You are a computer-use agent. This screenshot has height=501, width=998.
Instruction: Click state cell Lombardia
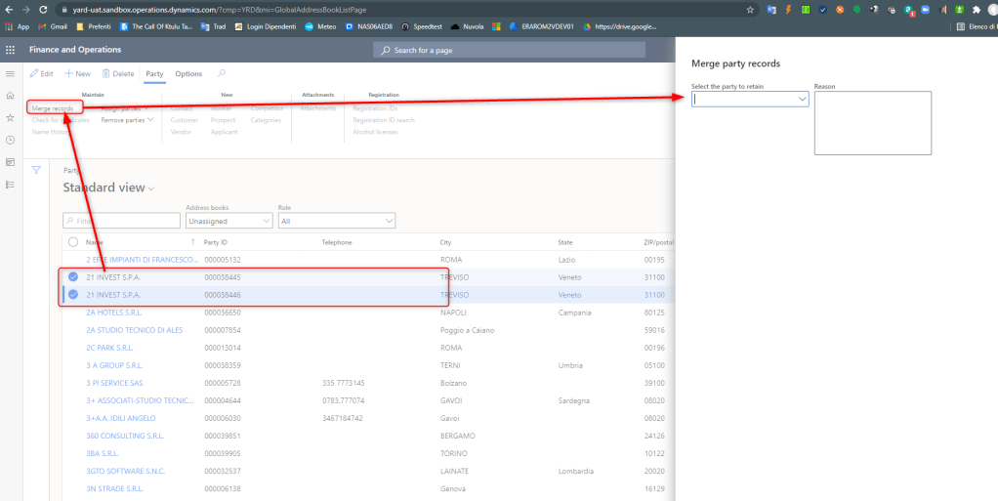pos(576,471)
